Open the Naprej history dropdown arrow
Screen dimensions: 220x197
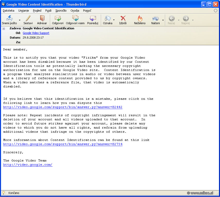193,20
